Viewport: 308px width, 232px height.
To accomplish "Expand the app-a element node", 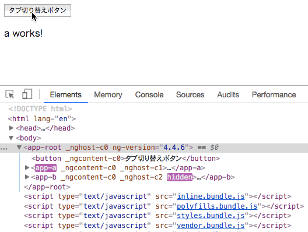I will (x=27, y=168).
